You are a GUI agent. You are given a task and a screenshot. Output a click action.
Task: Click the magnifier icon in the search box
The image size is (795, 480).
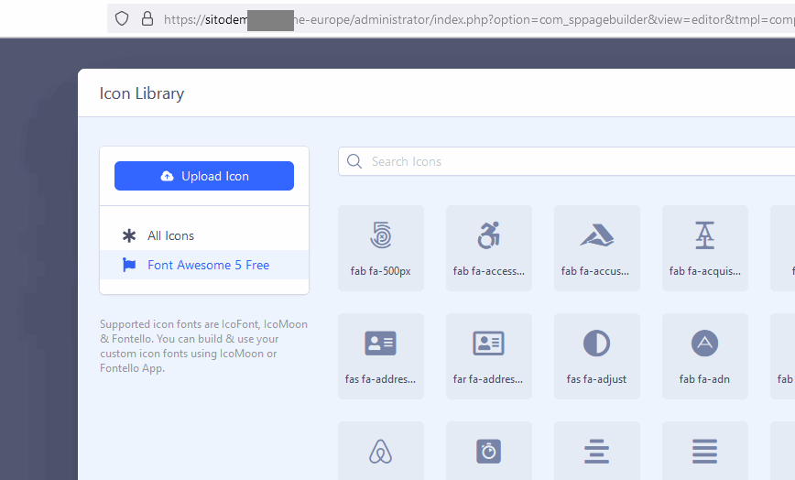click(354, 161)
